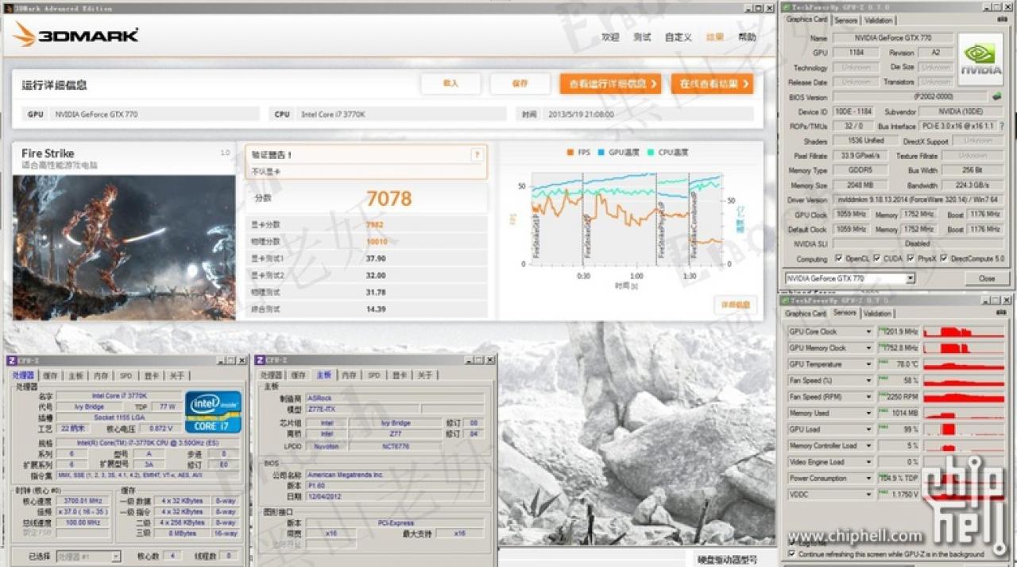Screen dimensions: 1017x567
Task: Click the 详细信息 button below the chart
Action: pyautogui.click(x=735, y=305)
